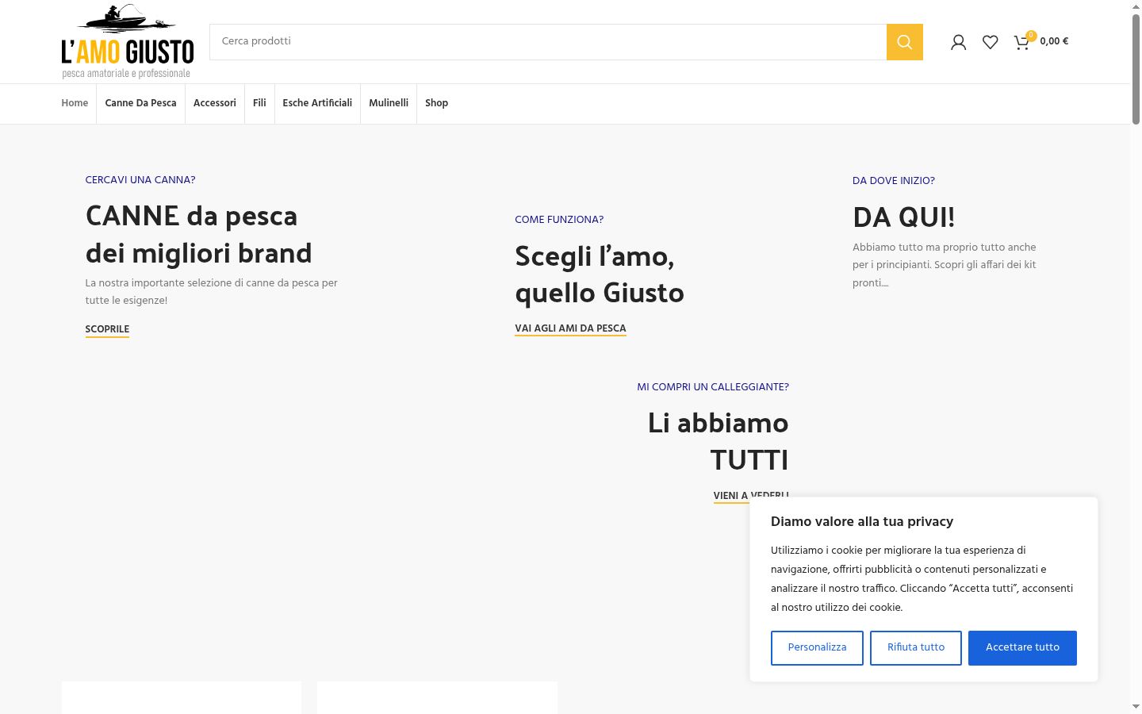The height and width of the screenshot is (714, 1142).
Task: Click the Diamo valore alla tua privacy title
Action: tap(862, 521)
